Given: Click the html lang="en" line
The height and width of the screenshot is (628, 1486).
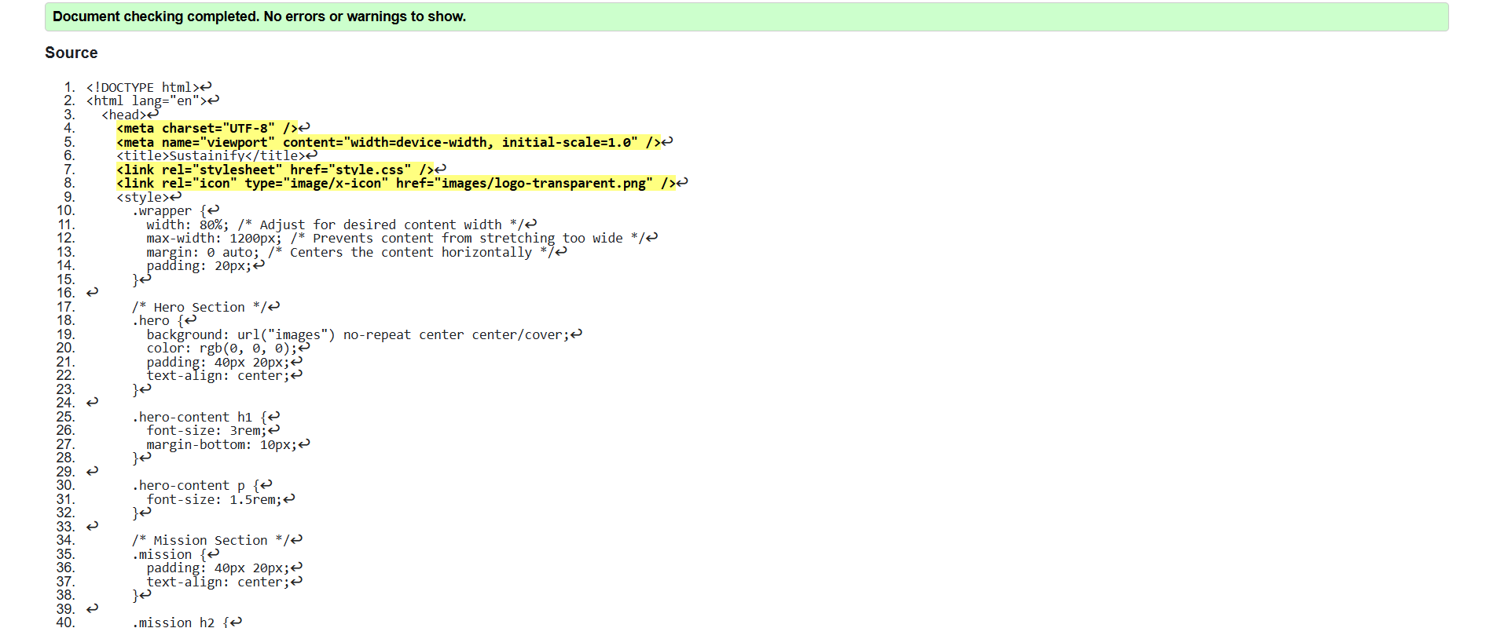Looking at the screenshot, I should coord(152,100).
